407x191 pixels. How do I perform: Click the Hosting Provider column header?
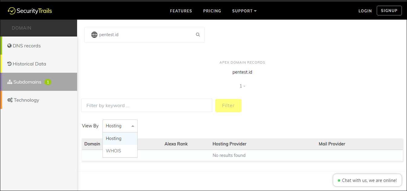pyautogui.click(x=230, y=144)
